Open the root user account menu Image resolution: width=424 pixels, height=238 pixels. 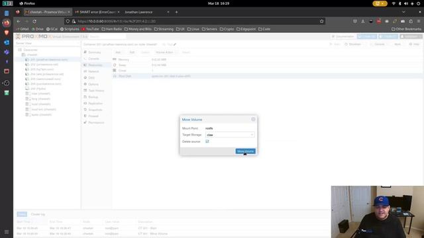411,36
